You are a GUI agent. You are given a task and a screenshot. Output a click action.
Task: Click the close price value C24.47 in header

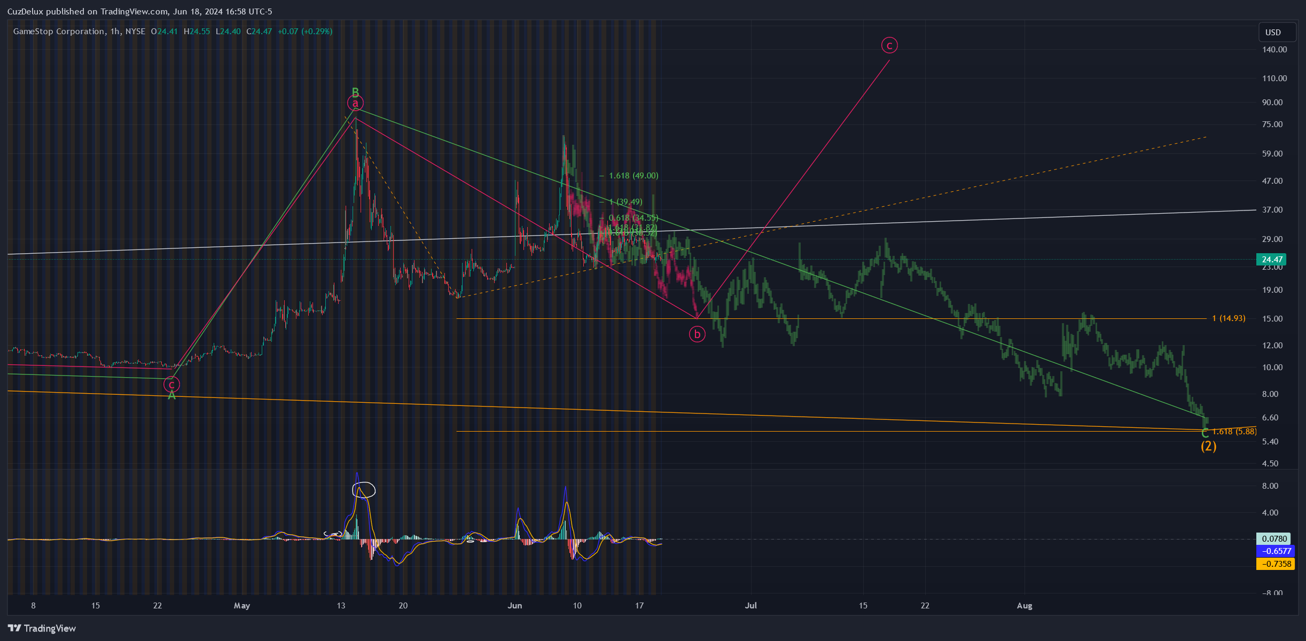[x=259, y=32]
